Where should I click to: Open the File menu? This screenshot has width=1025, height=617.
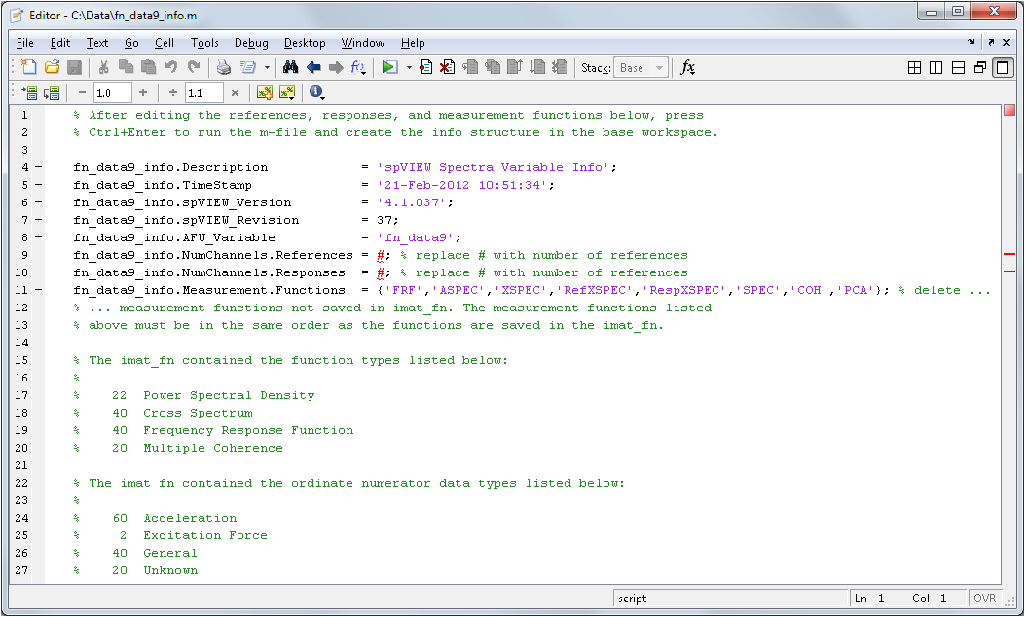click(25, 43)
